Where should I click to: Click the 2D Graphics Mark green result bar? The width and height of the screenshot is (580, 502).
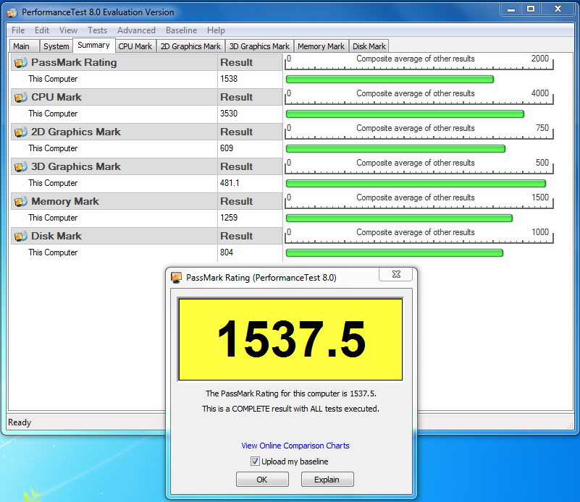click(395, 149)
